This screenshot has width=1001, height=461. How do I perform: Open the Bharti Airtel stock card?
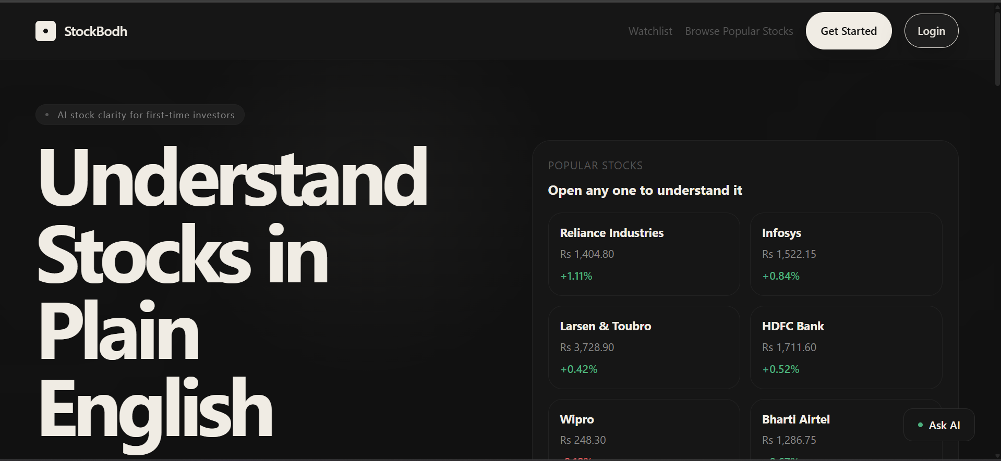(846, 430)
